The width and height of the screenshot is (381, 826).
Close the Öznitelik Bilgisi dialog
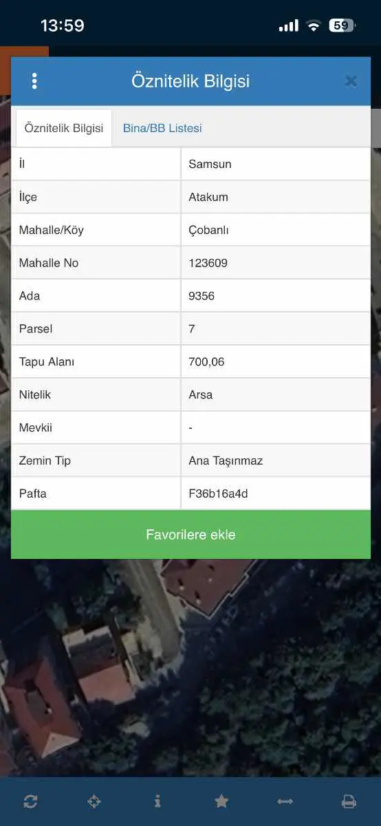pos(351,81)
